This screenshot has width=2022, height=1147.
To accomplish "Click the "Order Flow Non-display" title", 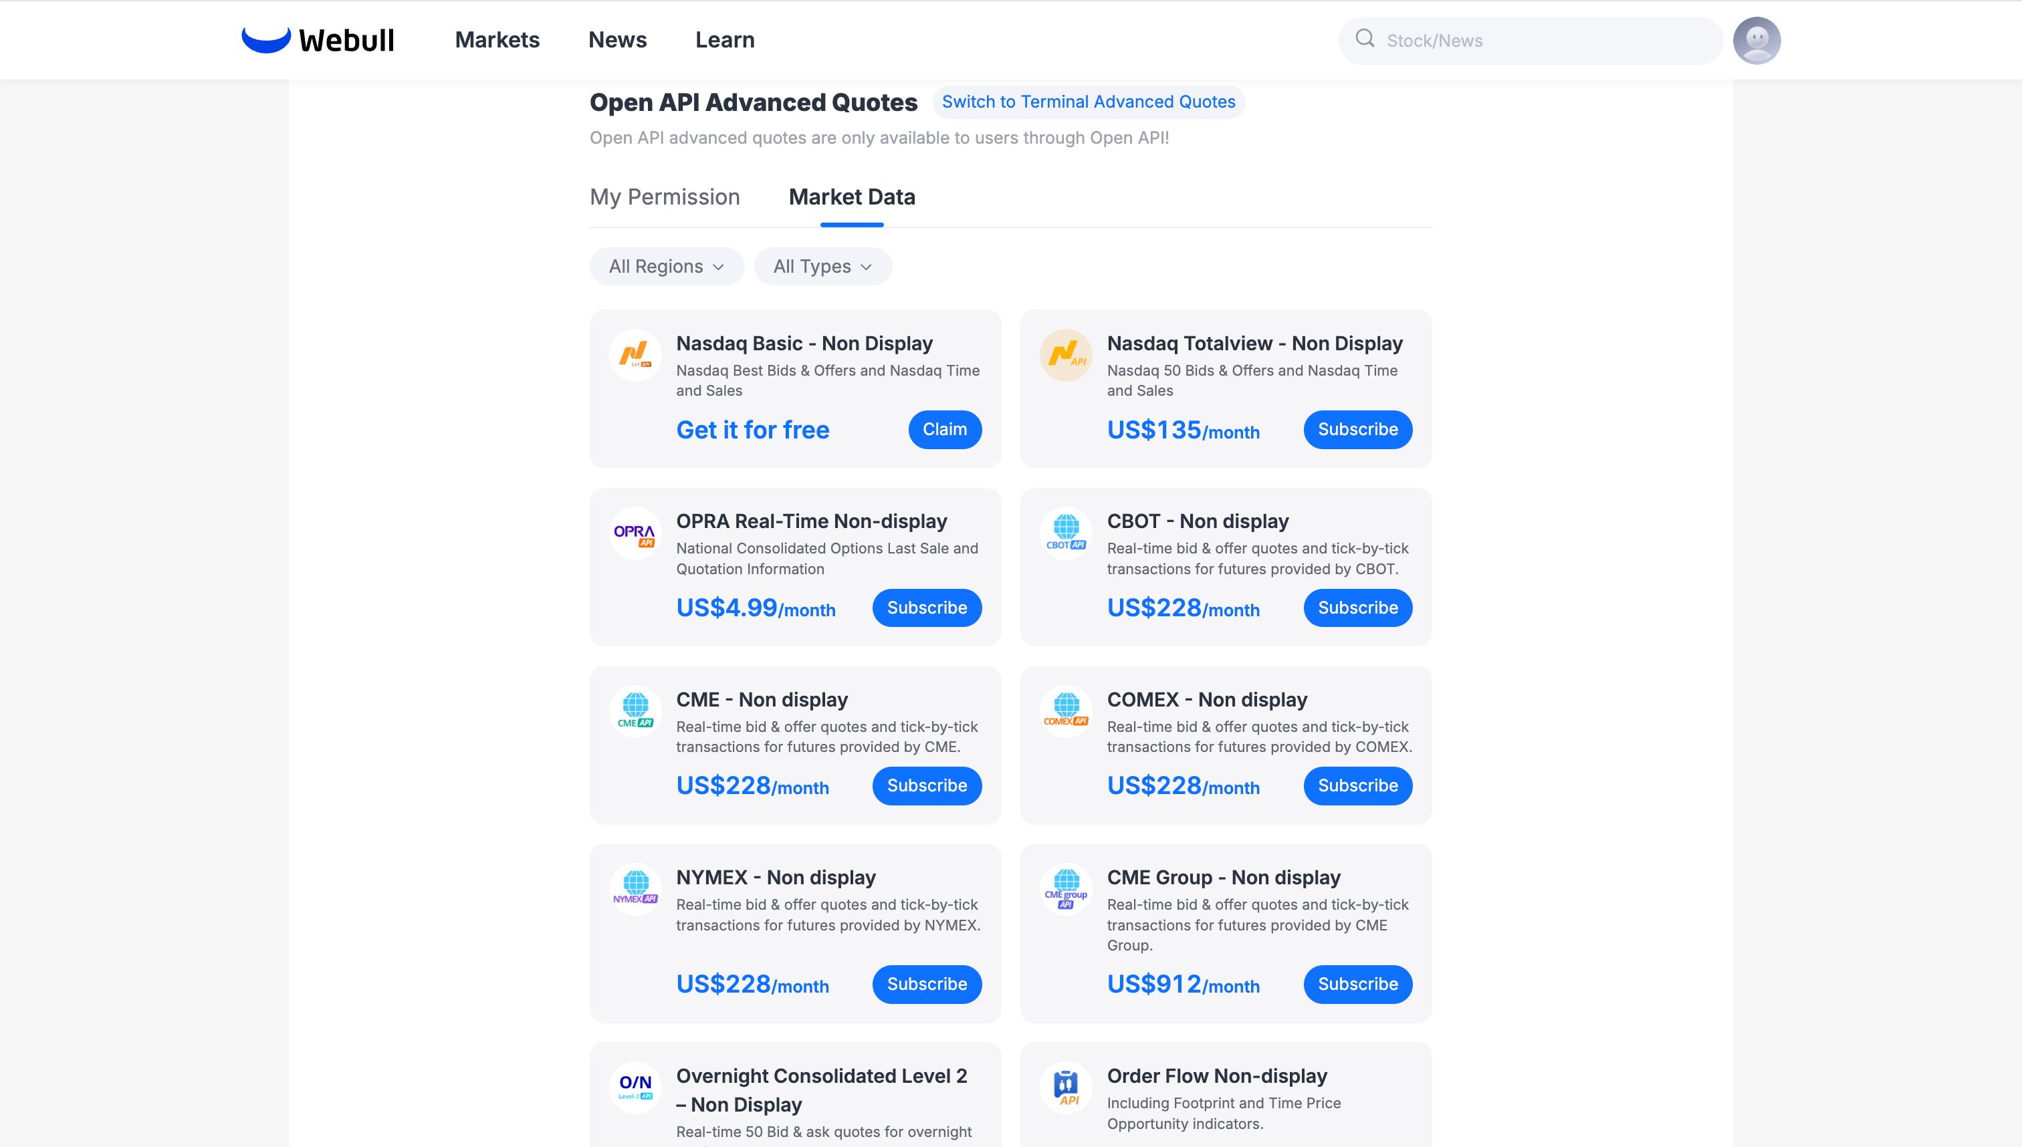I will click(x=1218, y=1076).
